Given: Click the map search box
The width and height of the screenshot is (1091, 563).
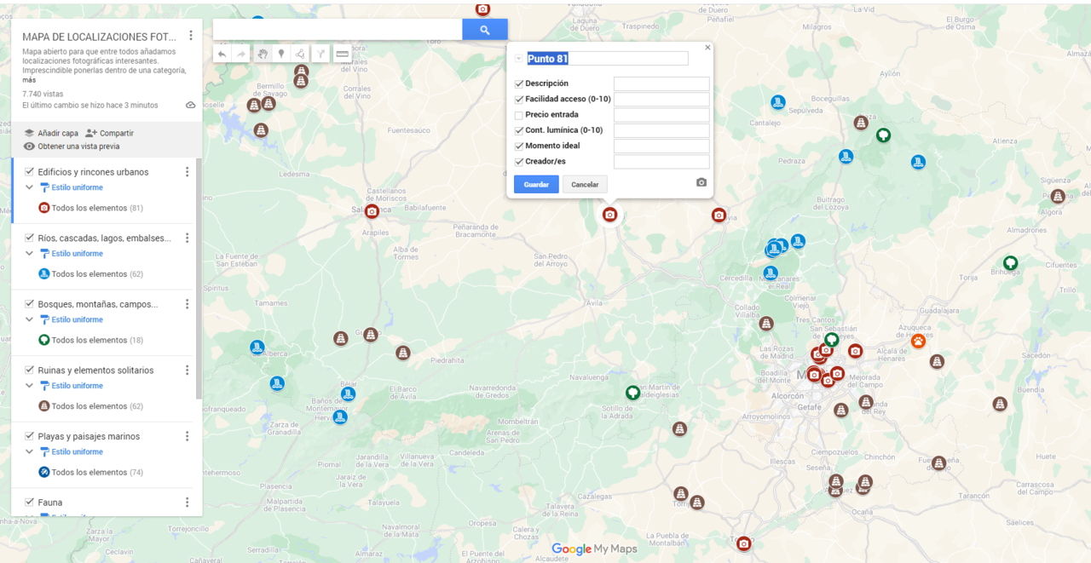Looking at the screenshot, I should point(338,30).
